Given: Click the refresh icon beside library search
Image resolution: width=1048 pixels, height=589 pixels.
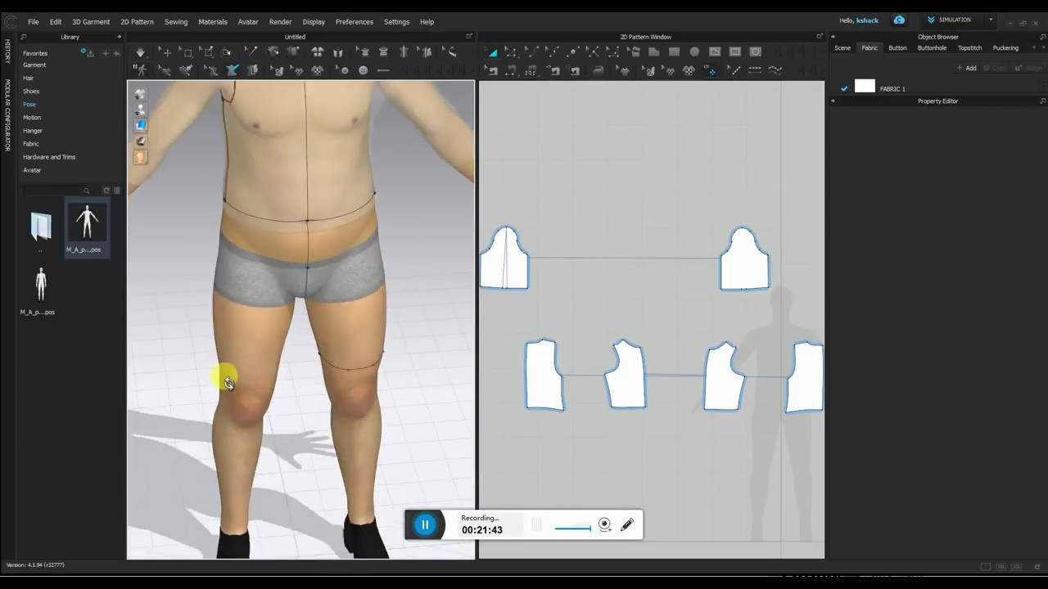Looking at the screenshot, I should click(106, 191).
